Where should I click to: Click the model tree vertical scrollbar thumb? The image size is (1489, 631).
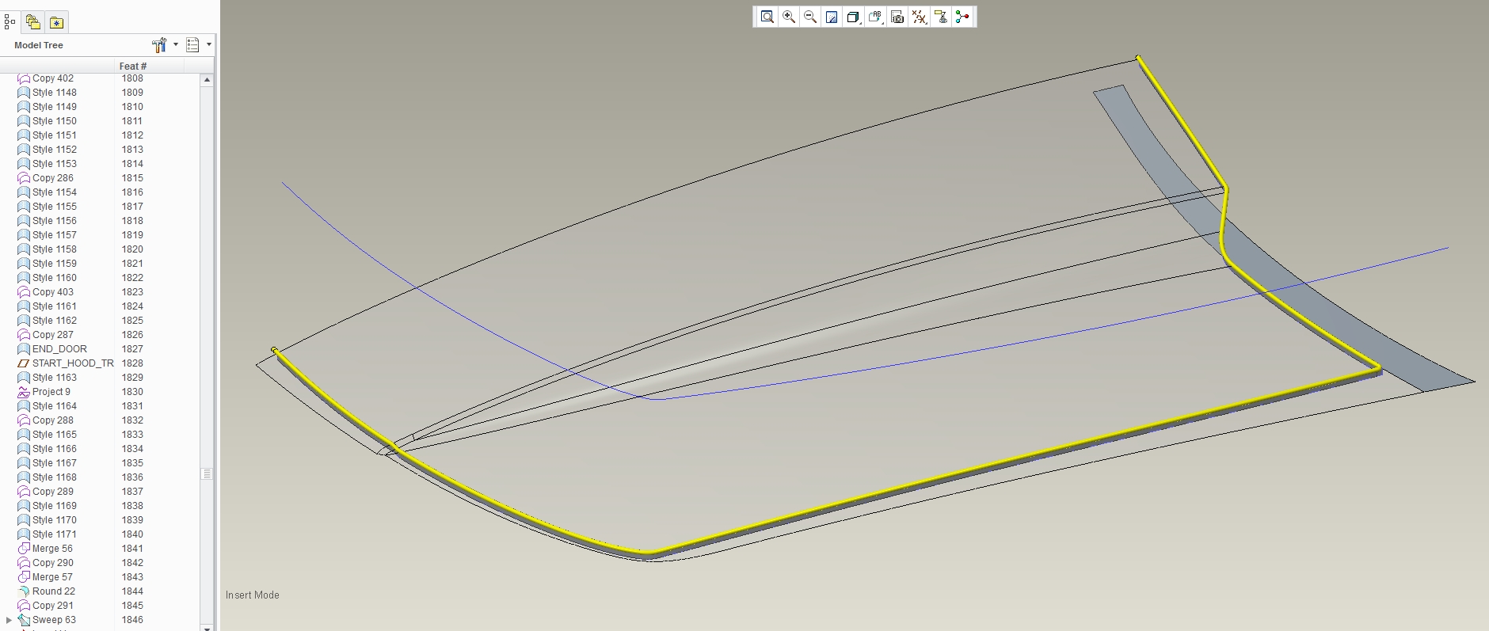pyautogui.click(x=207, y=473)
